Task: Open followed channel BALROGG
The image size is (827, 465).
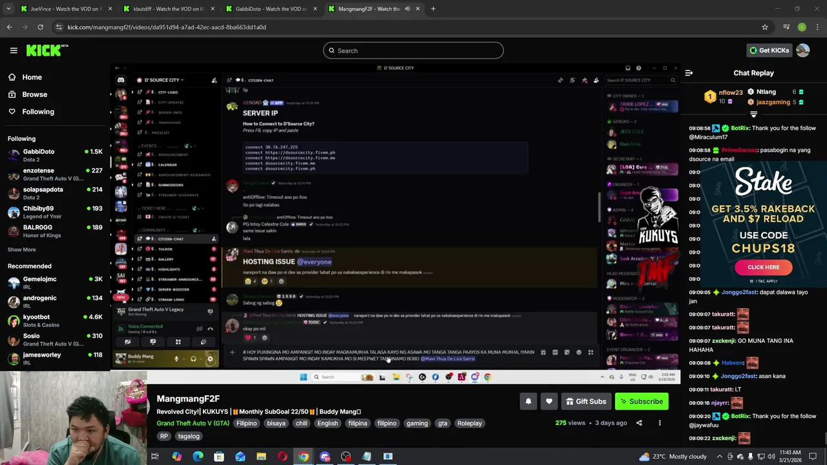Action: pos(55,231)
